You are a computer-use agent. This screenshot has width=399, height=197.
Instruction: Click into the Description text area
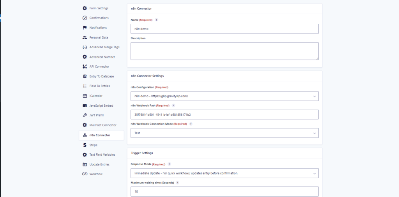point(224,51)
